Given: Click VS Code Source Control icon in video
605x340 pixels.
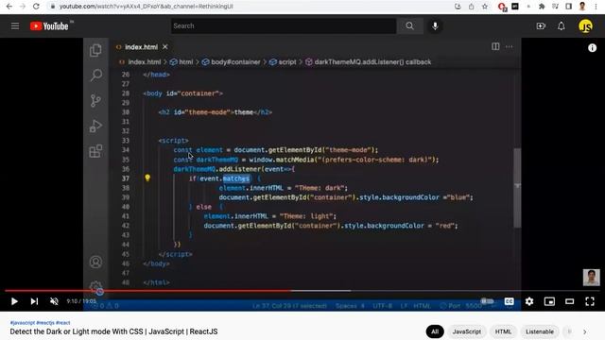Looking at the screenshot, I should [95, 101].
